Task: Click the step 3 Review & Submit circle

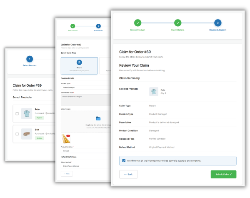Action: pyautogui.click(x=217, y=23)
